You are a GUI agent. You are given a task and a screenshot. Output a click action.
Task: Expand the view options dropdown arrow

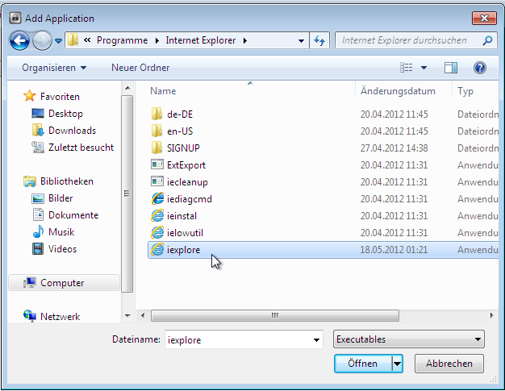[424, 68]
